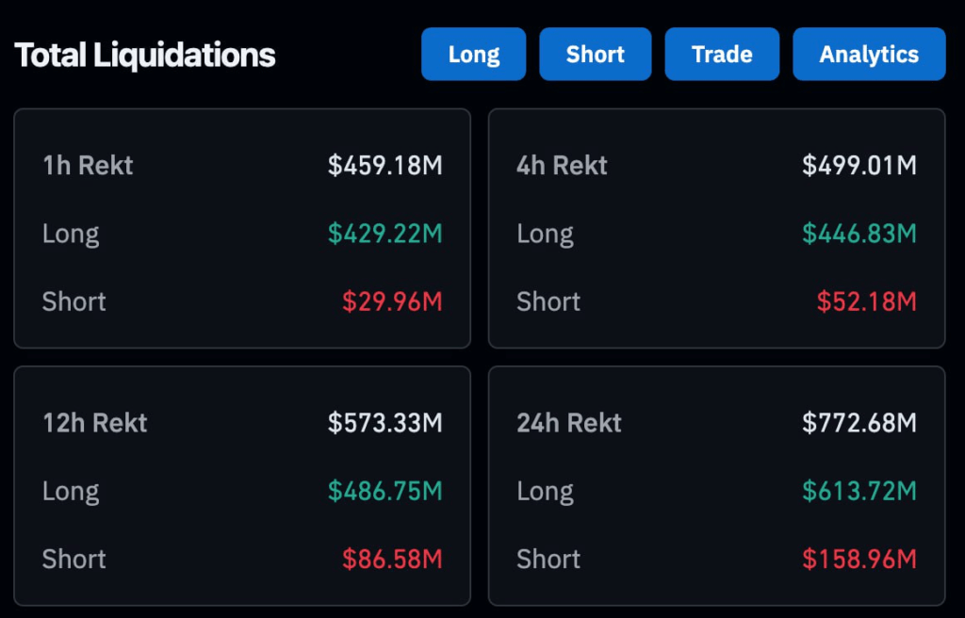Select the 1h long value $429.22M

[385, 234]
